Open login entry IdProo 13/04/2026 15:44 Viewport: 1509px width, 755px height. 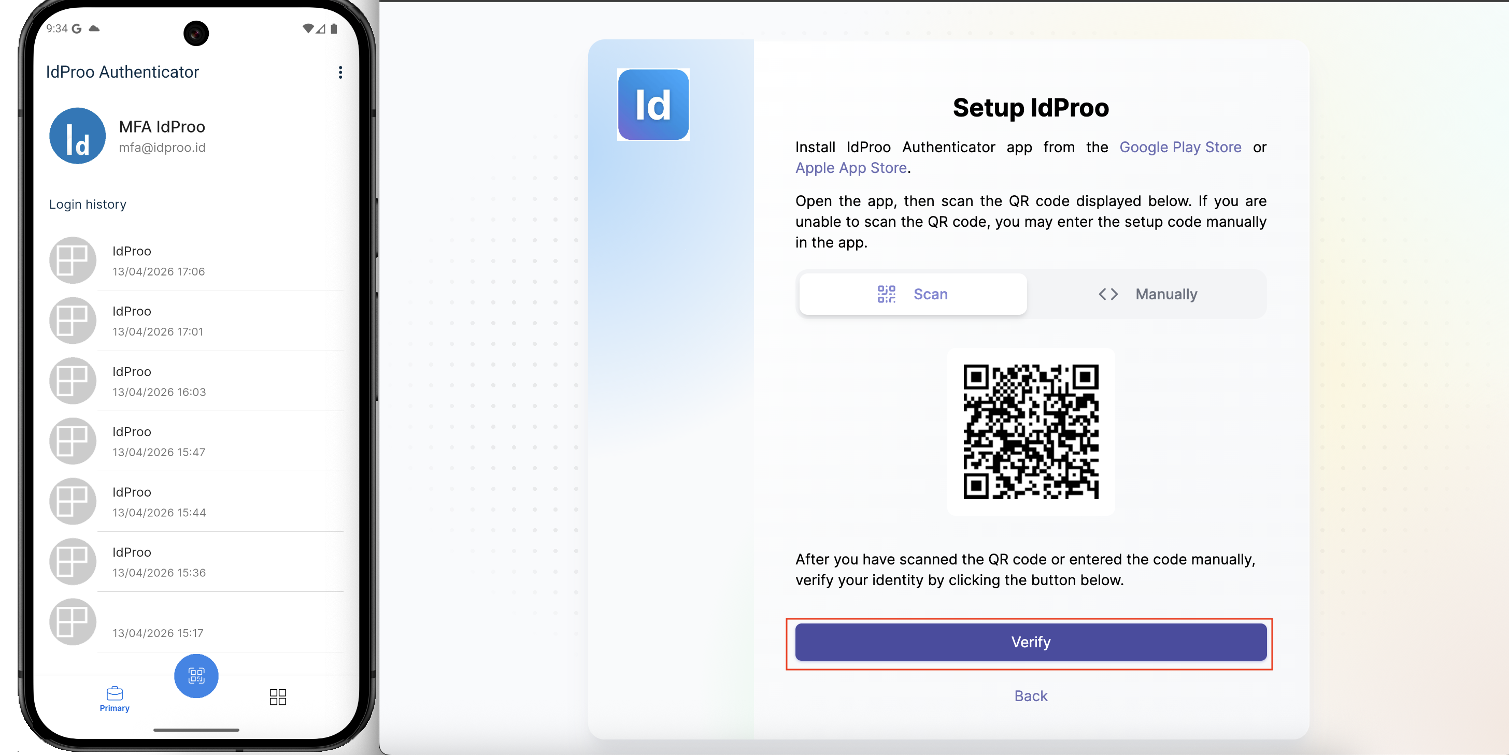tap(196, 502)
